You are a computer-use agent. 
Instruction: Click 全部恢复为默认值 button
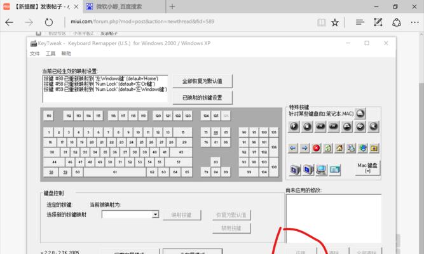(x=202, y=81)
